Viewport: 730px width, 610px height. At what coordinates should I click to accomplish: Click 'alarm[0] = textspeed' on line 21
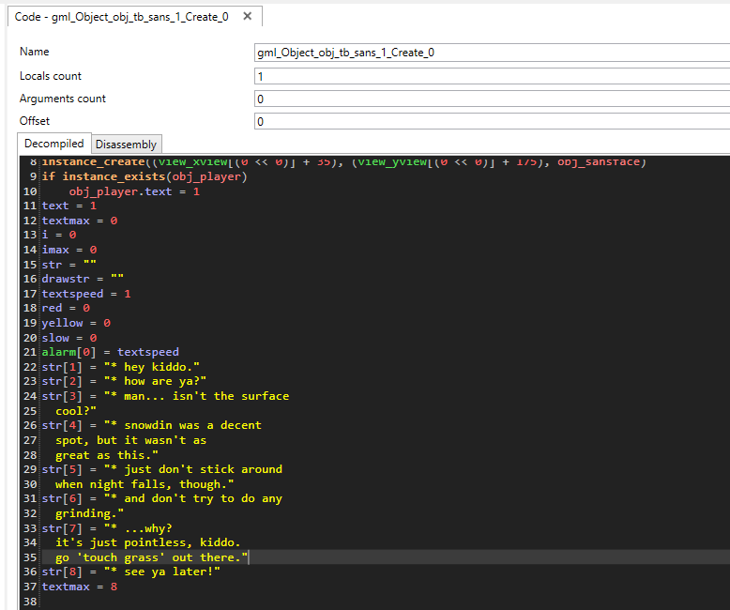(x=111, y=353)
